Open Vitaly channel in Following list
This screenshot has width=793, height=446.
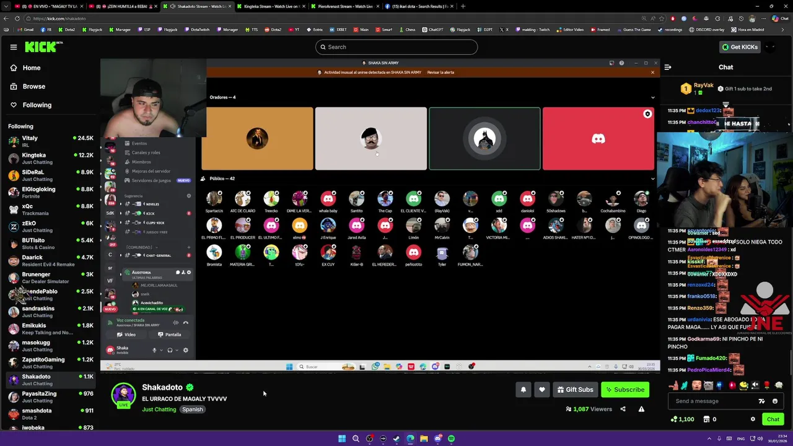coord(50,141)
